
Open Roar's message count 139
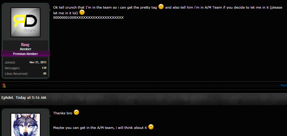44,68
